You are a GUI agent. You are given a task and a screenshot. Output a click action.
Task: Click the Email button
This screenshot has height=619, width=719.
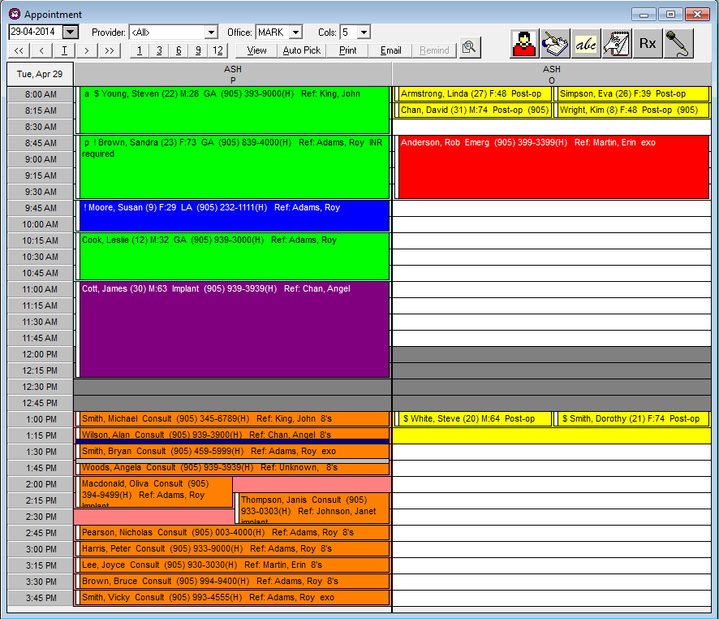pyautogui.click(x=390, y=50)
